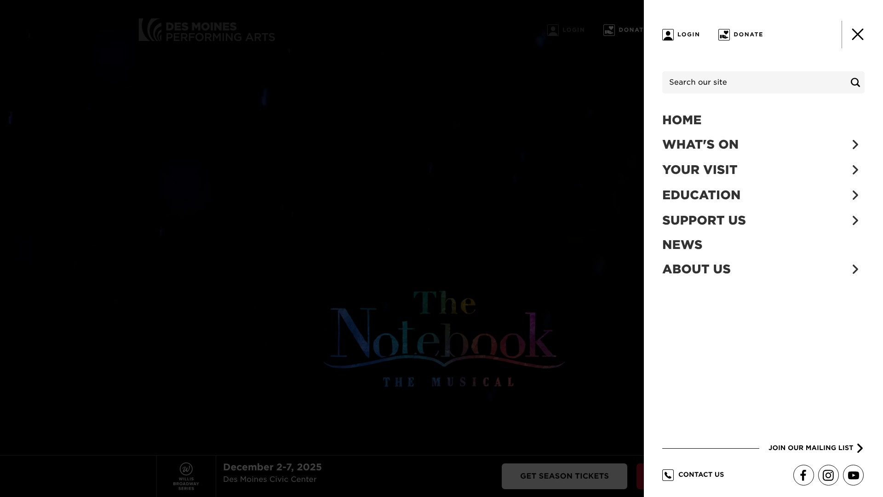Select the About Us menu item
The height and width of the screenshot is (497, 883).
click(x=696, y=269)
